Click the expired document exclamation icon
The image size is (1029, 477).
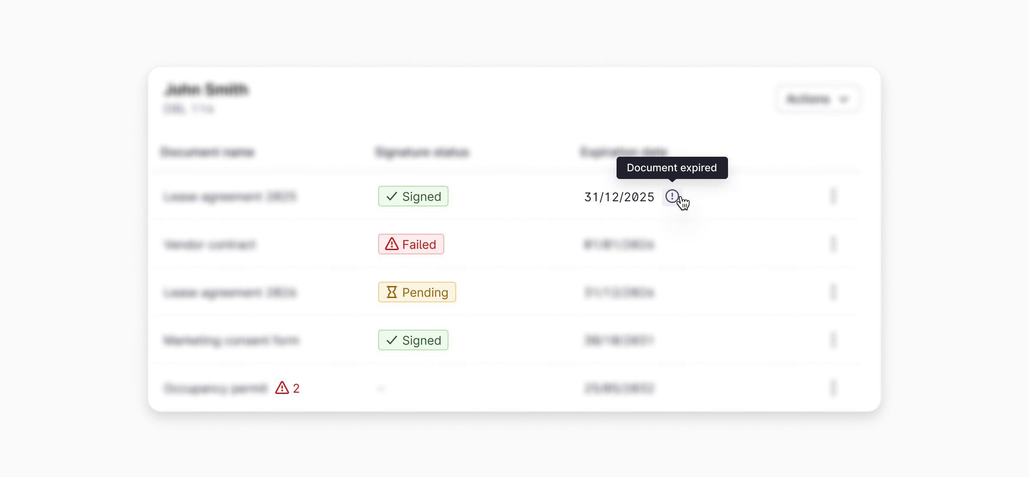(672, 196)
